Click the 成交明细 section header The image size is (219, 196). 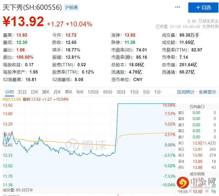pyautogui.click(x=197, y=174)
